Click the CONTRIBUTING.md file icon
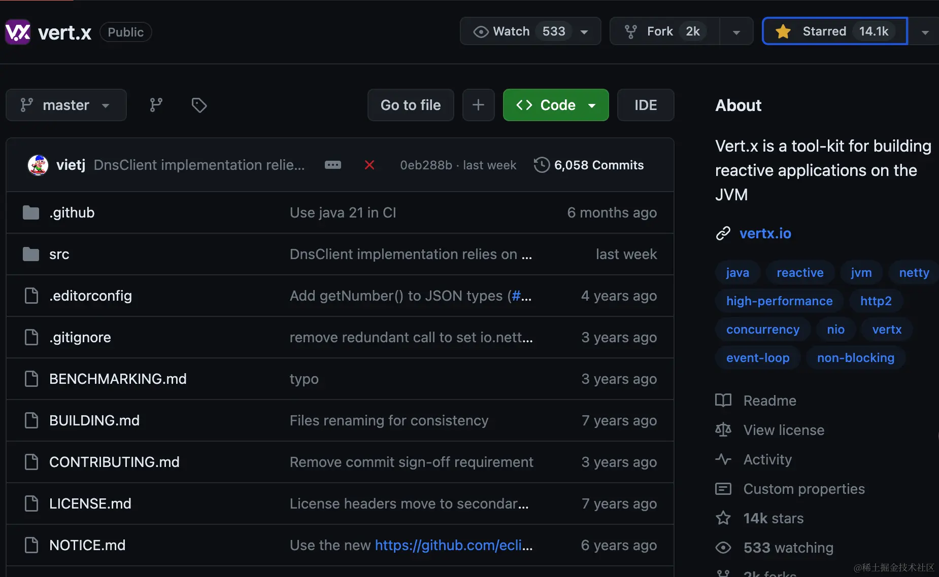The image size is (939, 577). (x=31, y=462)
